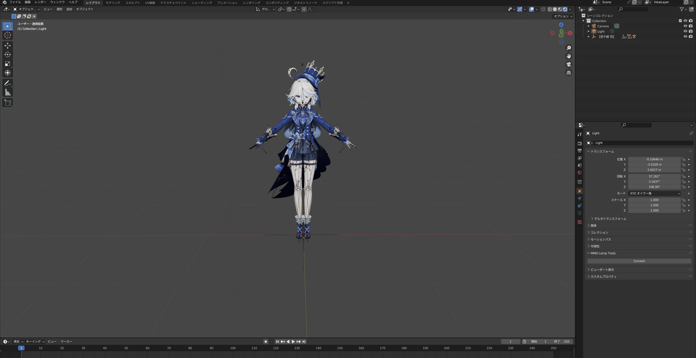Open the Output properties tab
The image size is (696, 358).
[579, 150]
